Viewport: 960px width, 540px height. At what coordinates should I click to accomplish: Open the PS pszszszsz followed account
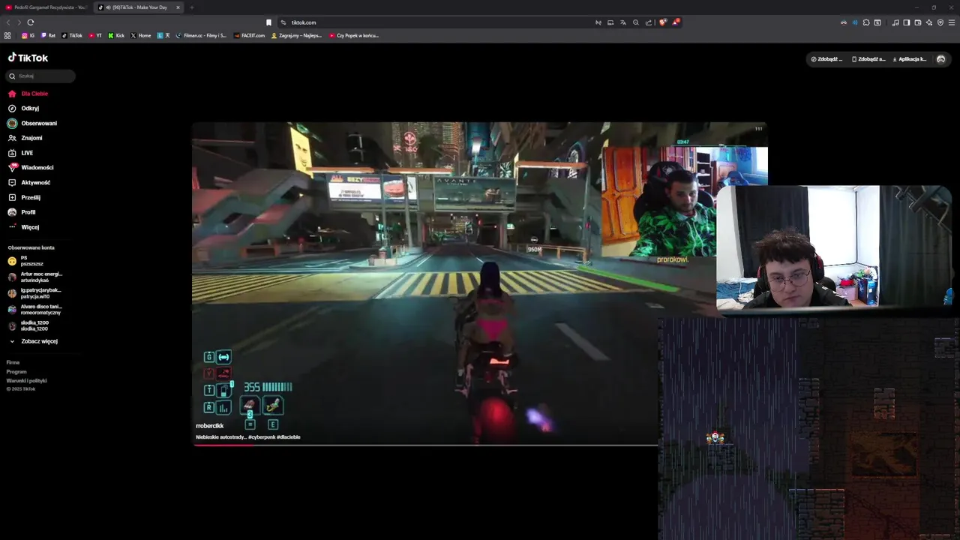[26, 261]
